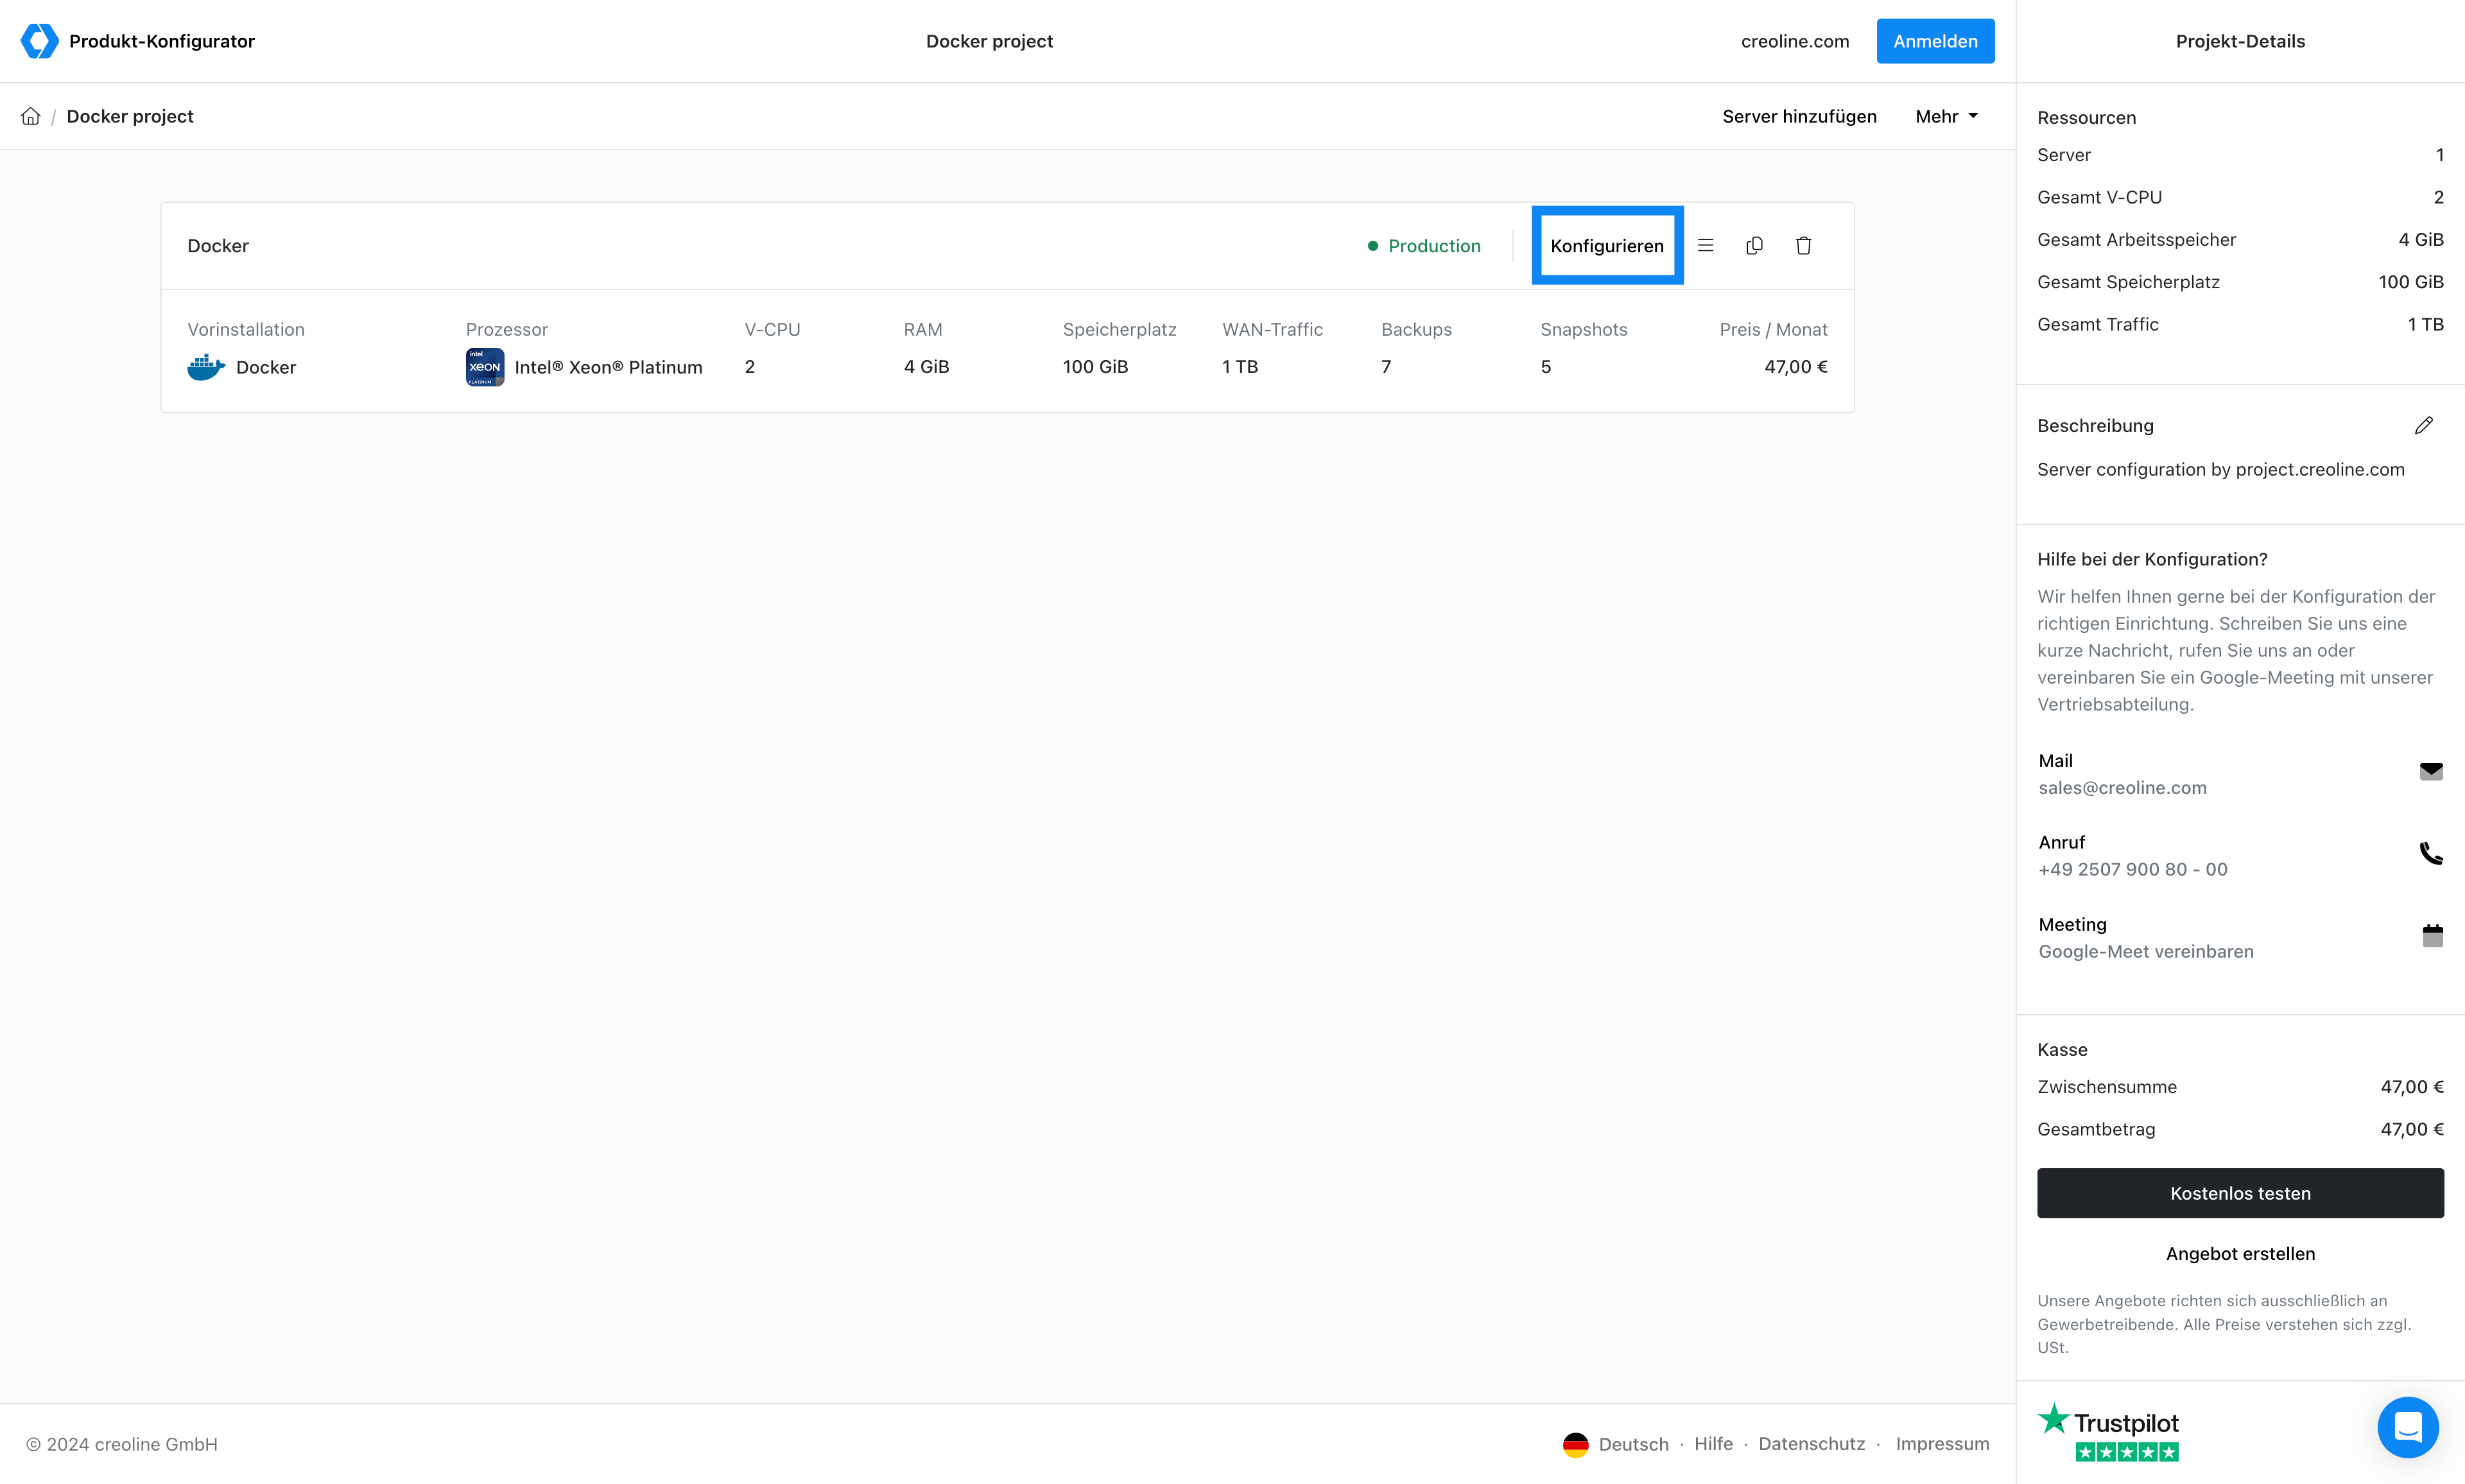Click the Intel® Xeon® Platinum text
The width and height of the screenshot is (2465, 1484).
(608, 367)
